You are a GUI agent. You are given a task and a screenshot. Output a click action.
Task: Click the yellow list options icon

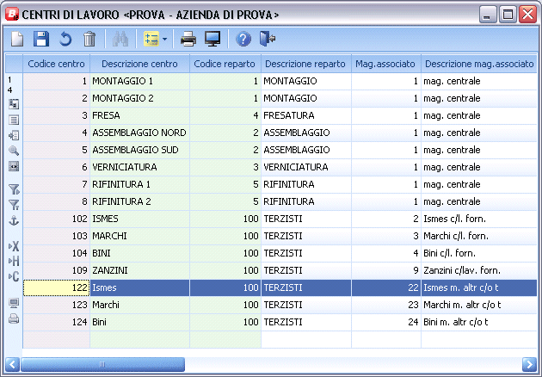[151, 39]
